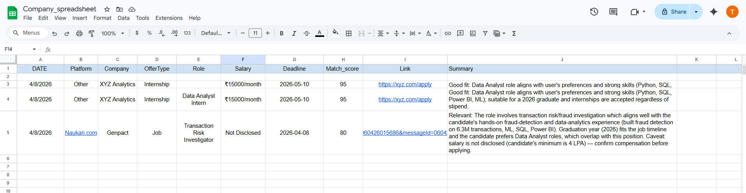Click the Functions sigma icon
This screenshot has width=746, height=193.
tap(514, 33)
